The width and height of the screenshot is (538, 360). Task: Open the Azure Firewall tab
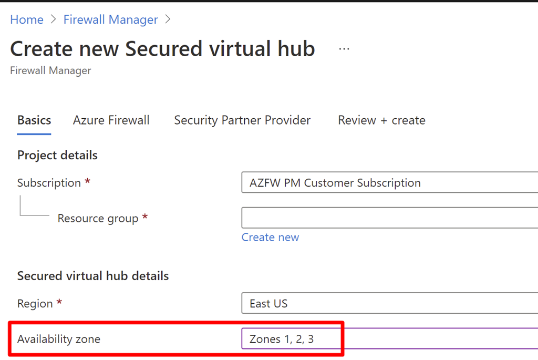tap(111, 120)
